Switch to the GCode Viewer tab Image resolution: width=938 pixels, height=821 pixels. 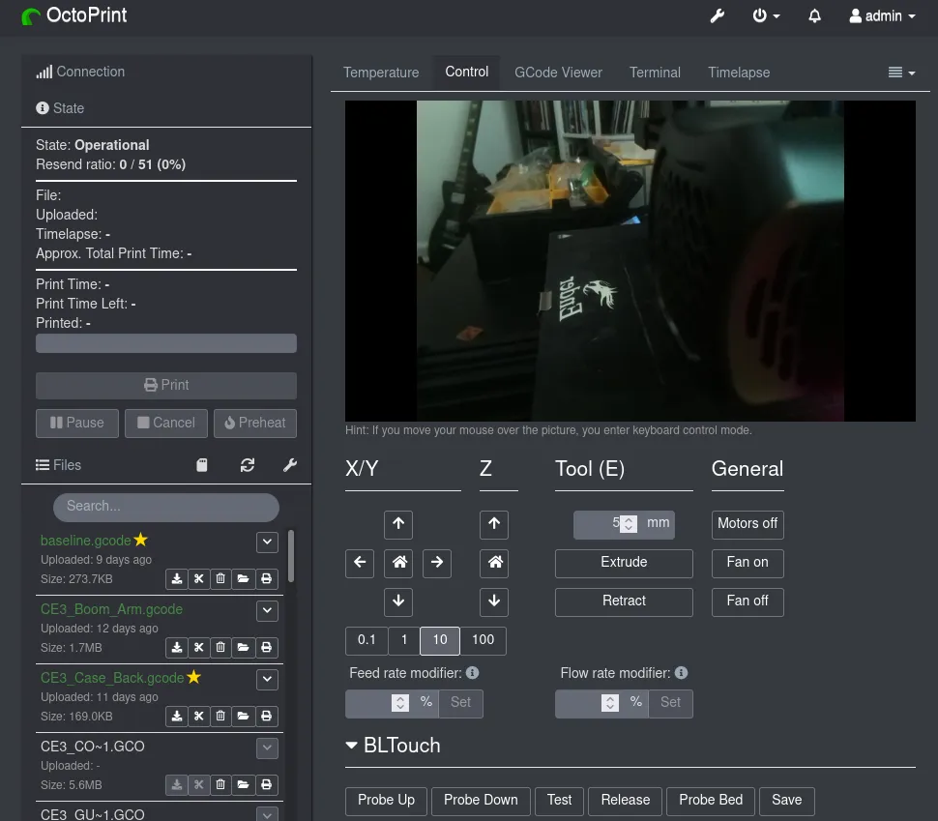(558, 73)
